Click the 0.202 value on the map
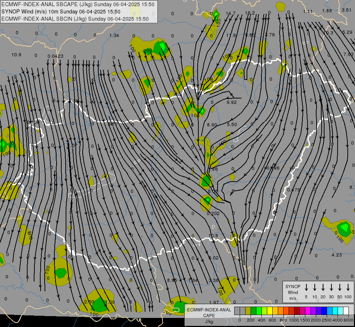355x327 pixels. tap(213, 214)
